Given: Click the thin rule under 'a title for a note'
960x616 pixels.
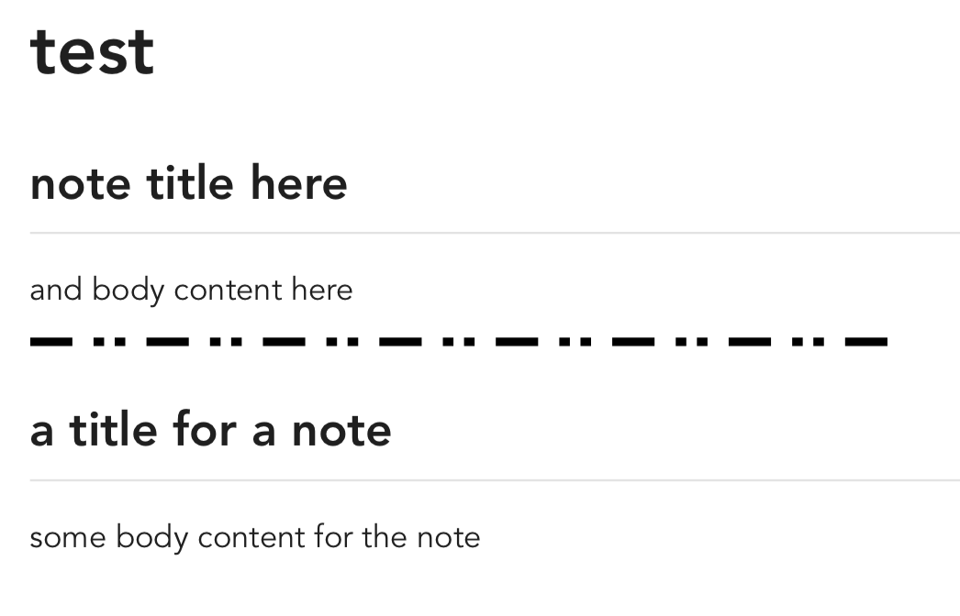Looking at the screenshot, I should tap(495, 481).
